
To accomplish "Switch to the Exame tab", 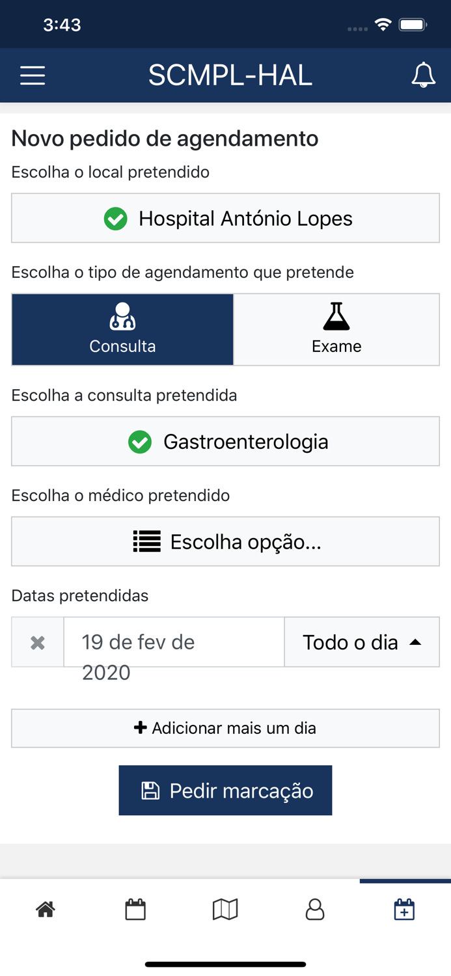I will click(x=336, y=329).
